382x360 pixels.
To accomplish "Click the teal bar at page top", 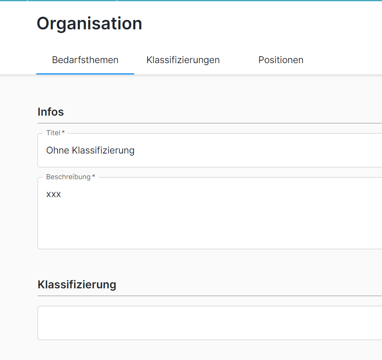I will pyautogui.click(x=245, y=0).
